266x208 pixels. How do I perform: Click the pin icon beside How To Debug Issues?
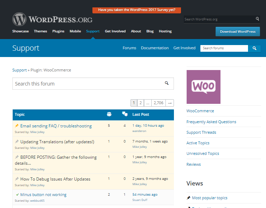pyautogui.click(x=17, y=179)
